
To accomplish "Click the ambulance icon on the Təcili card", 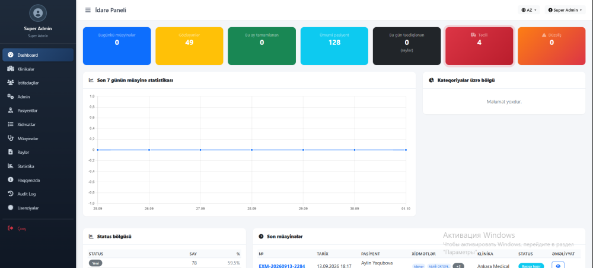I will [x=473, y=35].
